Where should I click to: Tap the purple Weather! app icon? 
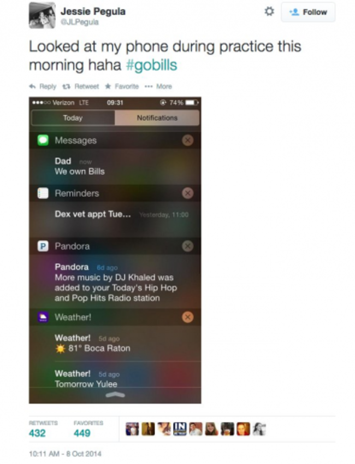(x=43, y=317)
